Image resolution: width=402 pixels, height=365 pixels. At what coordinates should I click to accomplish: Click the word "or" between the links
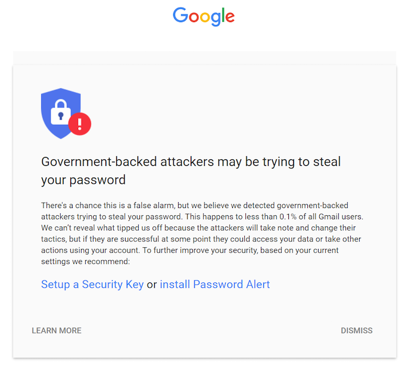(152, 284)
